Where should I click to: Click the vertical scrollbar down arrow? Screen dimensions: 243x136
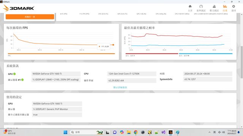[x=241, y=127]
